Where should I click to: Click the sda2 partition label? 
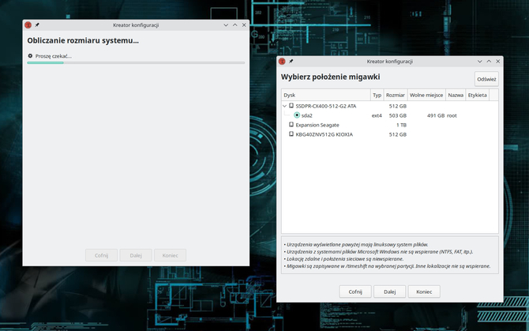(x=306, y=115)
